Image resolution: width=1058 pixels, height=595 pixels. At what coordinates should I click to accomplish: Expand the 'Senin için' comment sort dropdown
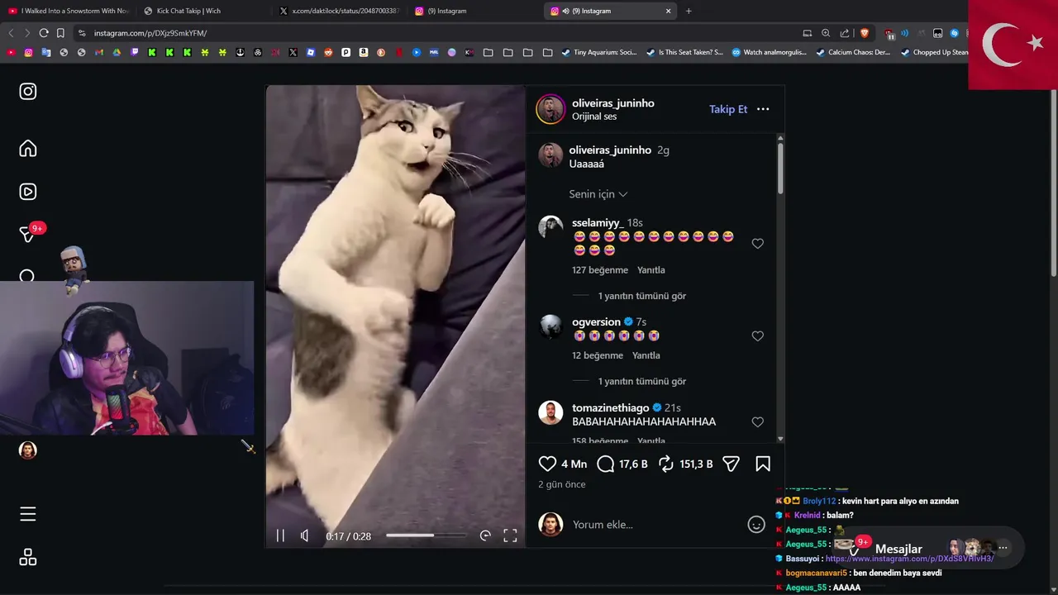click(598, 194)
